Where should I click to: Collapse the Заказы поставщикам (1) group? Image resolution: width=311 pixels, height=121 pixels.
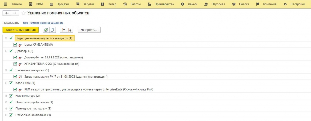click(x=6, y=70)
